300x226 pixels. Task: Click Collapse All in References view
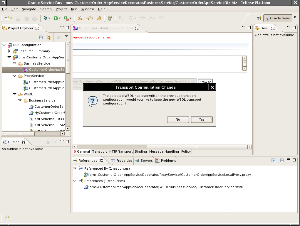(282, 161)
